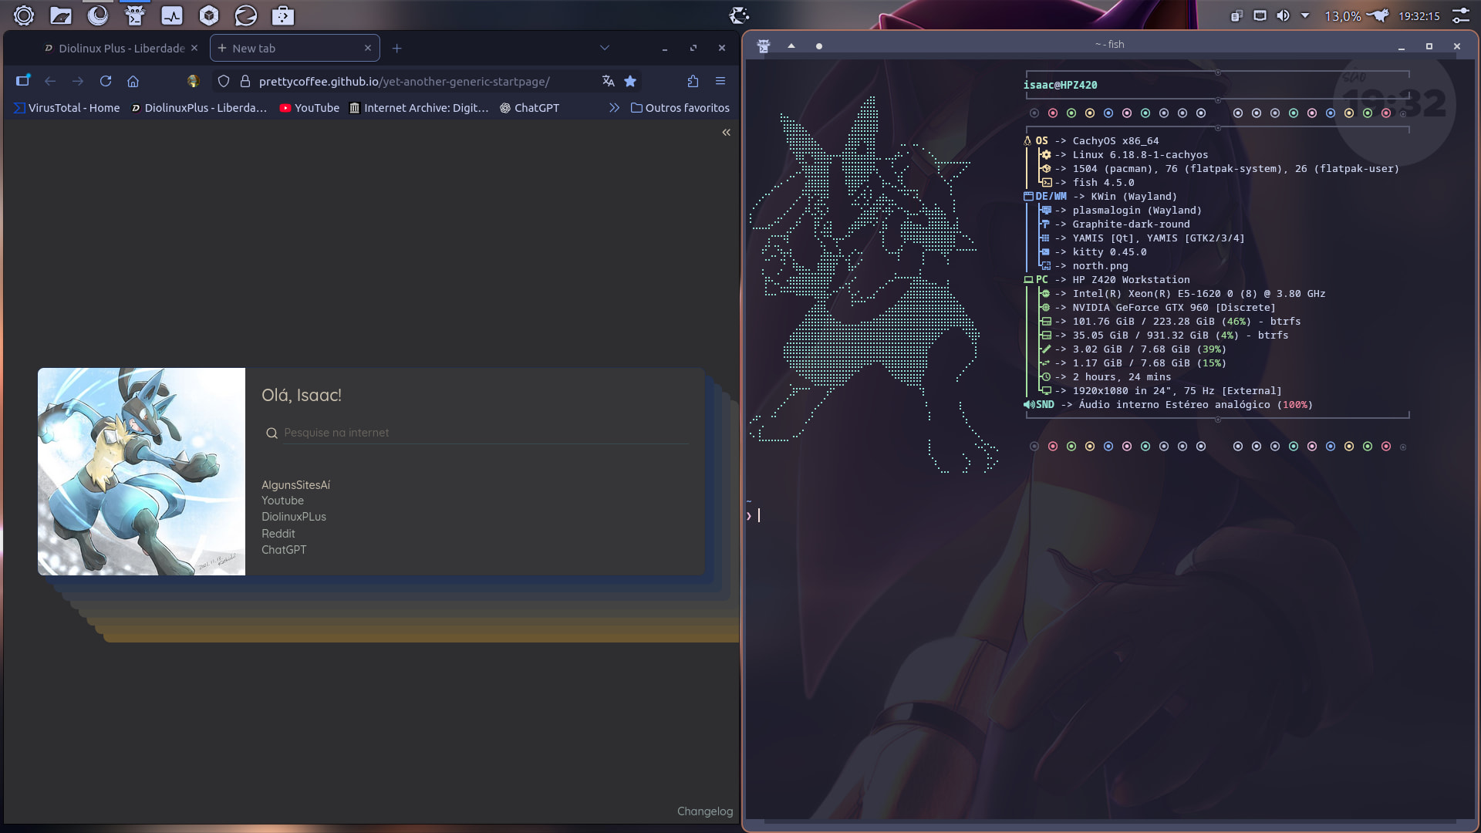
Task: Open the extensions puzzle icon
Action: [693, 81]
